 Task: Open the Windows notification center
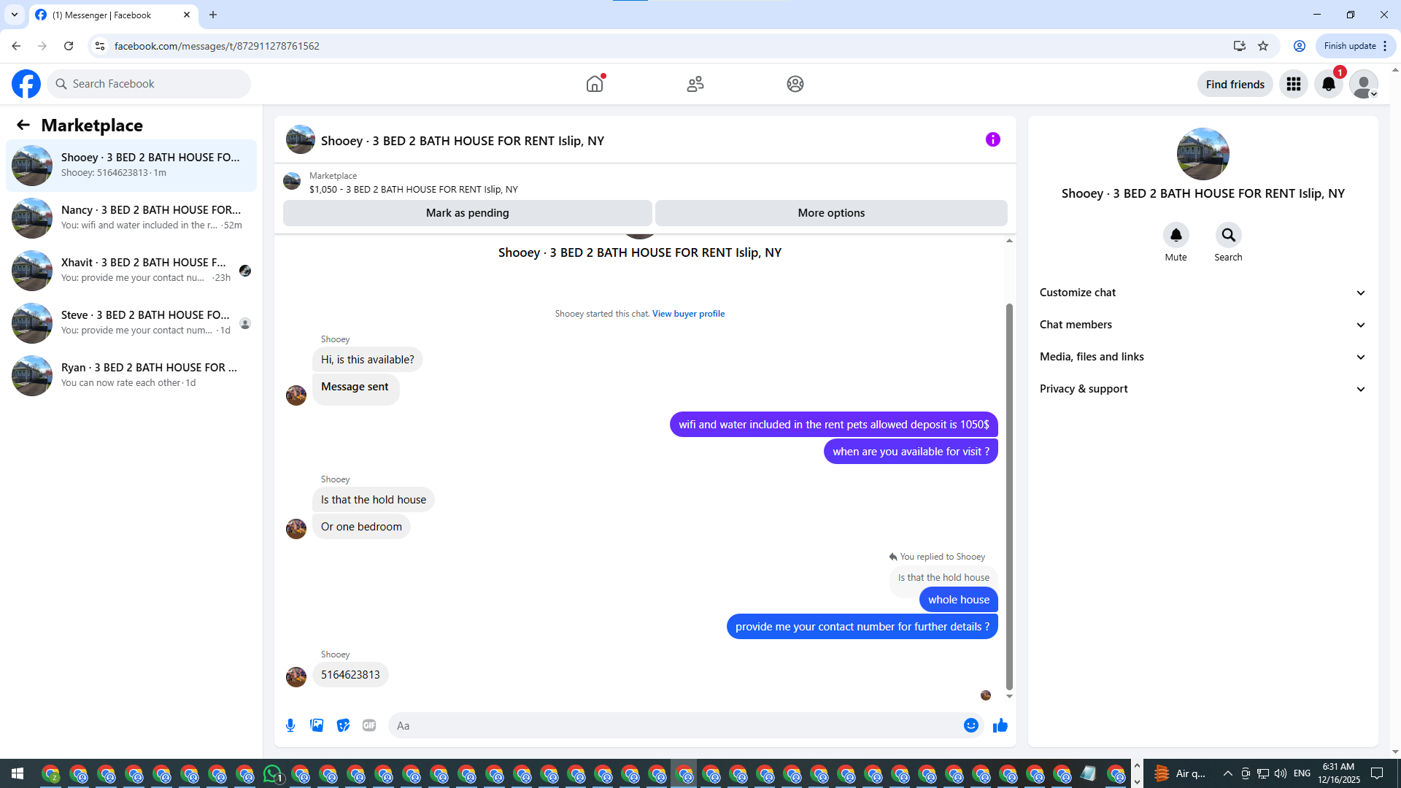(x=1377, y=773)
